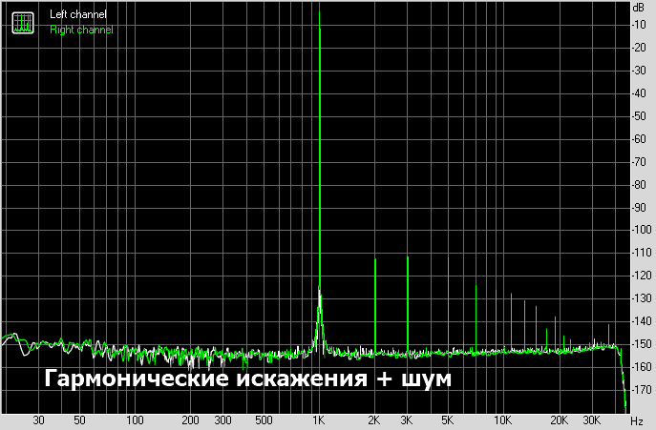Click the -60 dB axis label
Screen dimensions: 656x430
(x=639, y=139)
